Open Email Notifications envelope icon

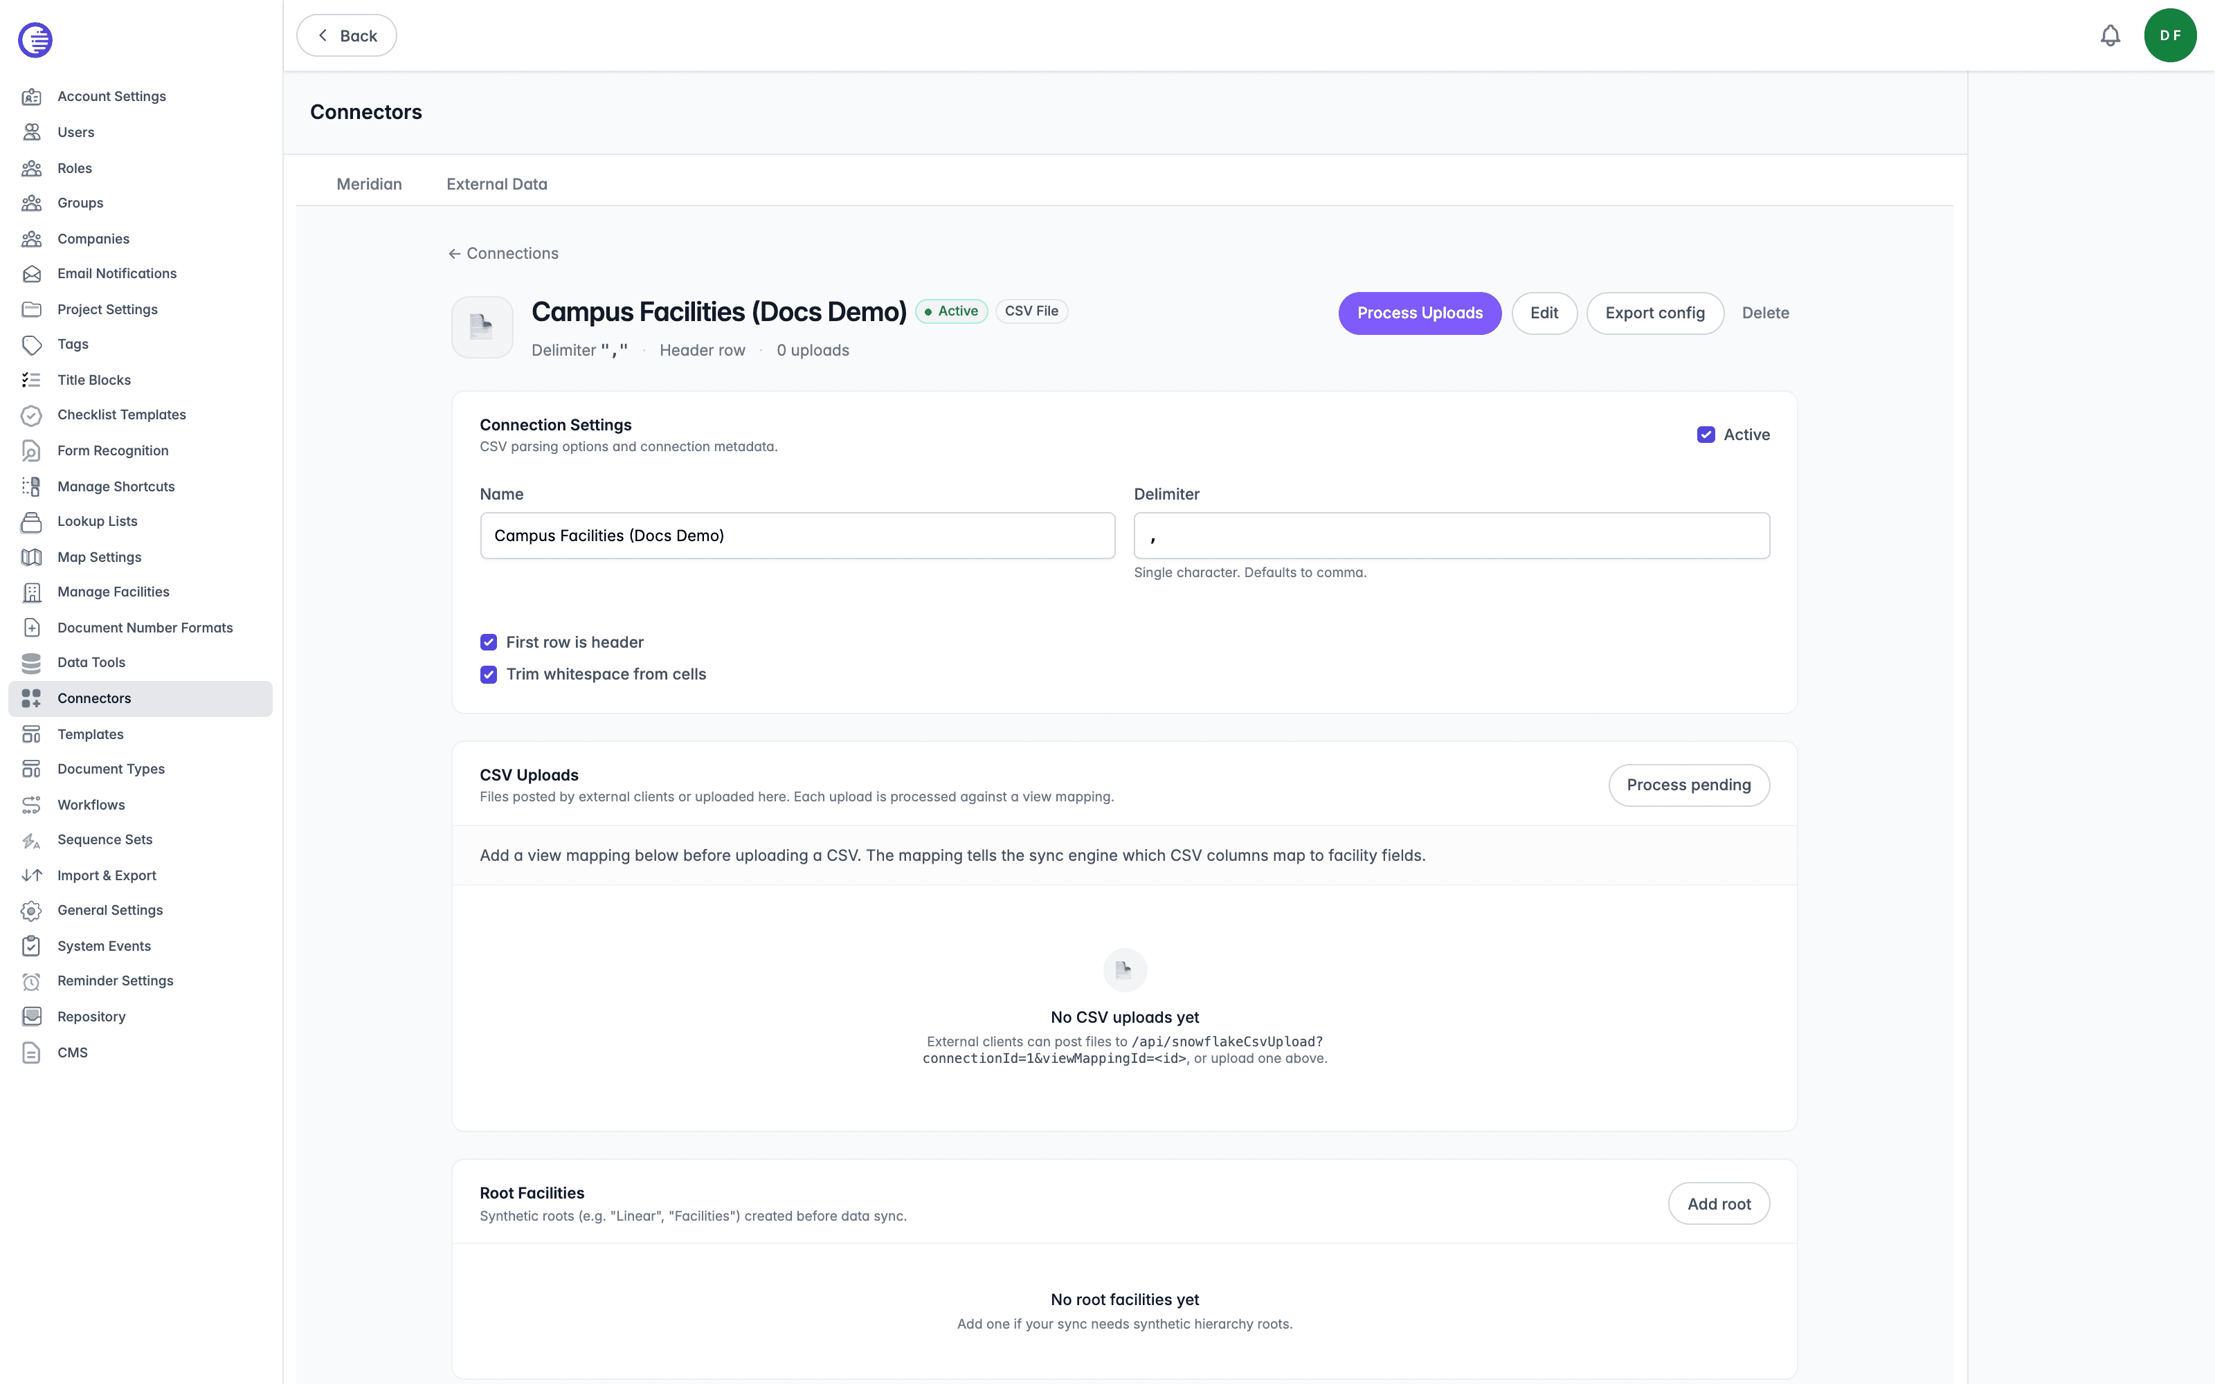[32, 274]
